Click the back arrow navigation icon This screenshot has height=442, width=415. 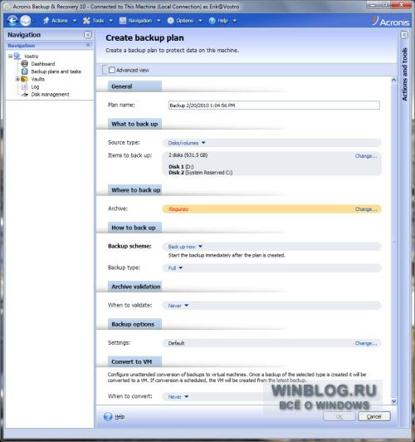point(12,21)
